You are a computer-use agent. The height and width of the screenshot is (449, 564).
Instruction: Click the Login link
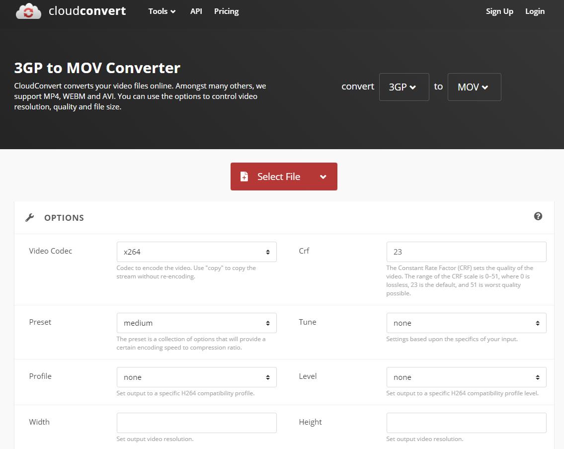(x=535, y=11)
